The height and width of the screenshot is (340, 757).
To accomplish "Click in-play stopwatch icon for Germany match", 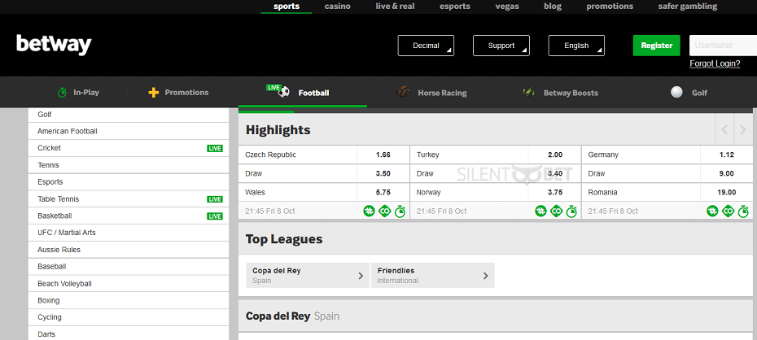I will pyautogui.click(x=743, y=211).
